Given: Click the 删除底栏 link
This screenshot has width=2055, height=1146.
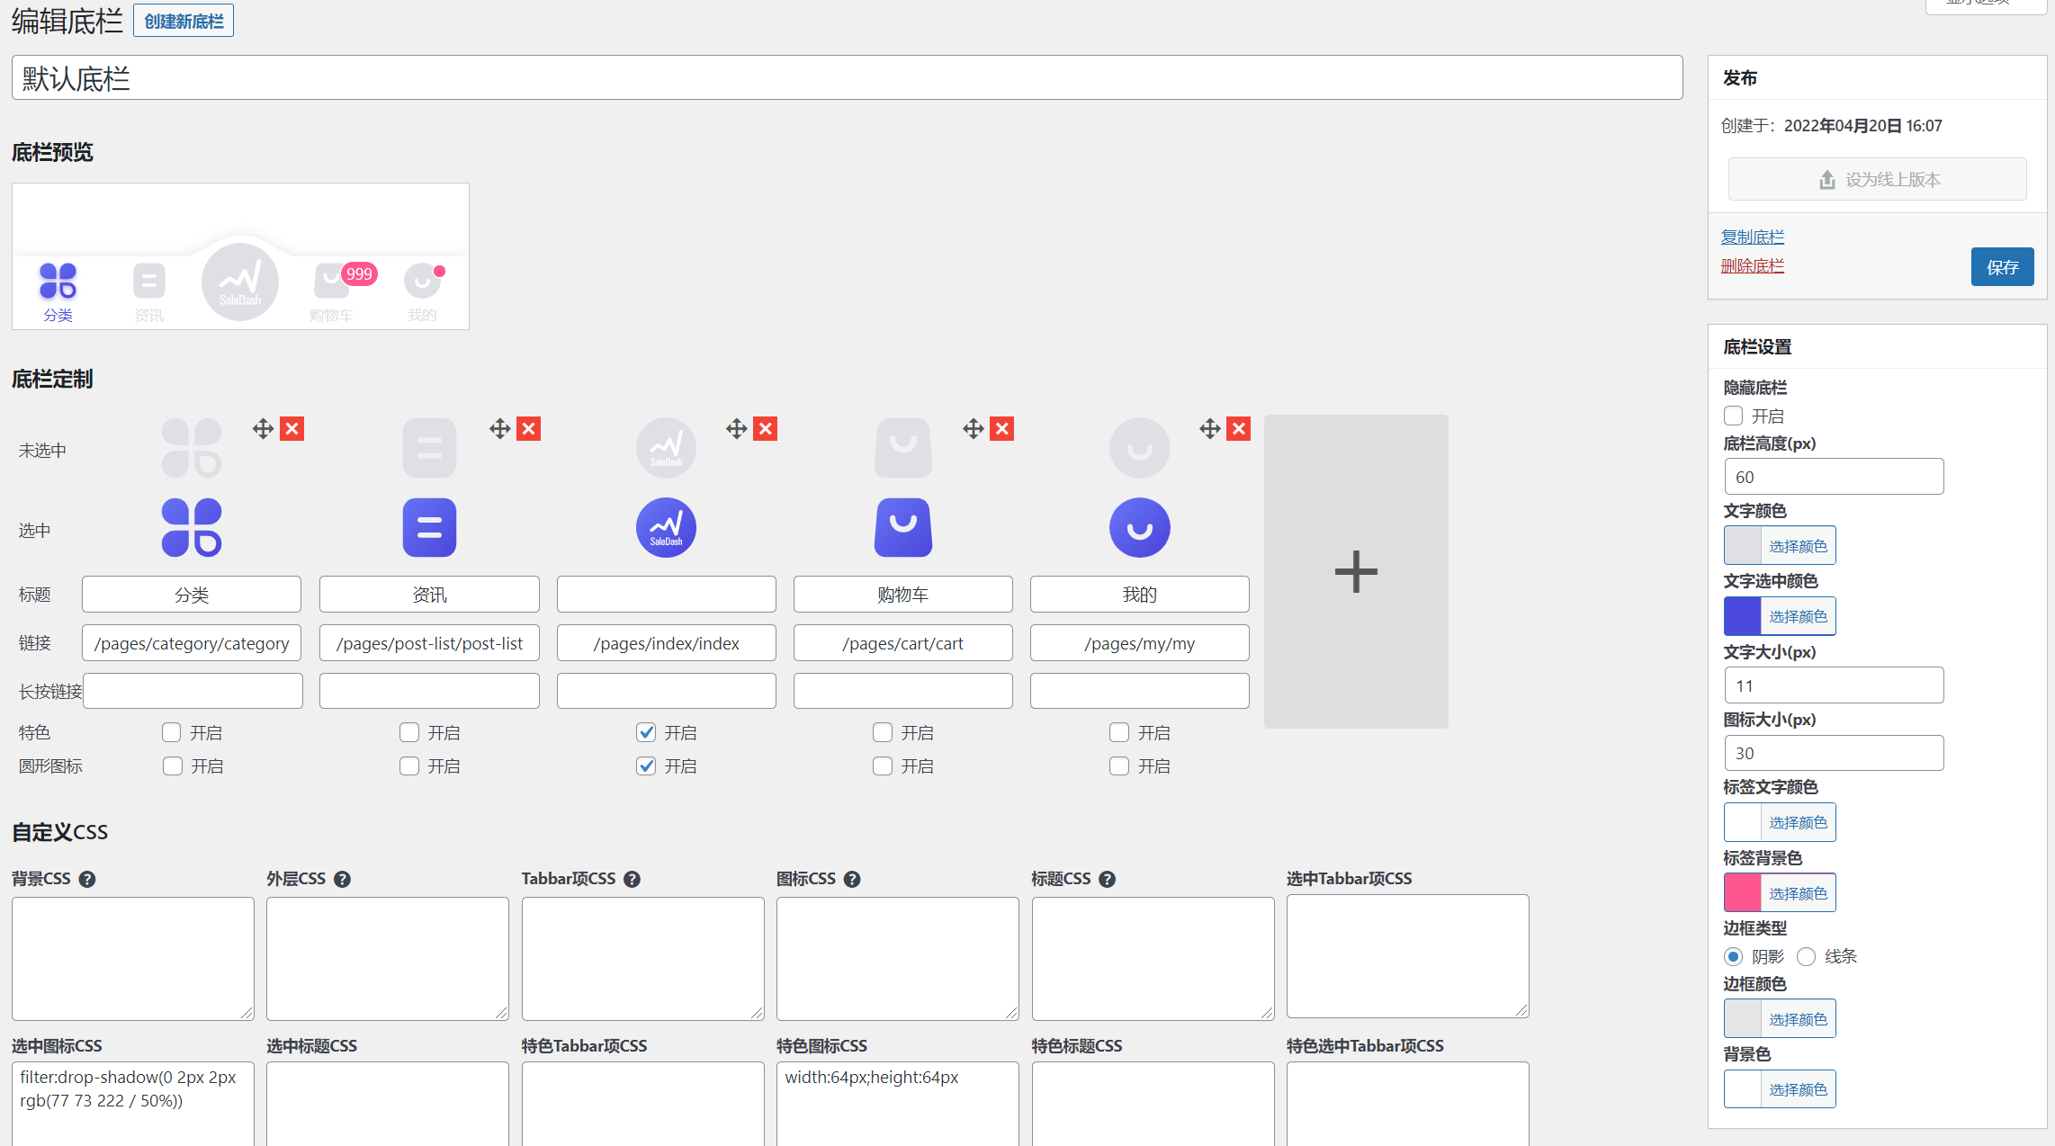Looking at the screenshot, I should (x=1752, y=265).
